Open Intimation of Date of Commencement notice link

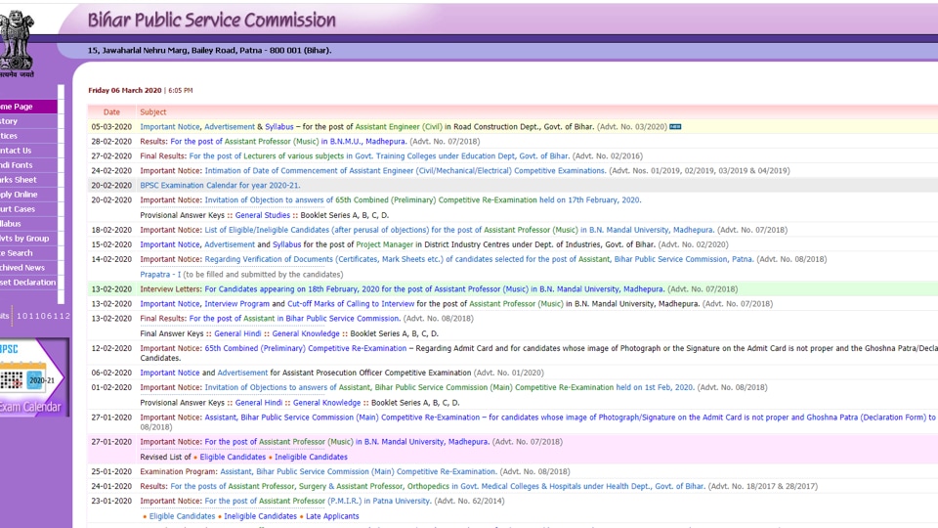(x=405, y=170)
